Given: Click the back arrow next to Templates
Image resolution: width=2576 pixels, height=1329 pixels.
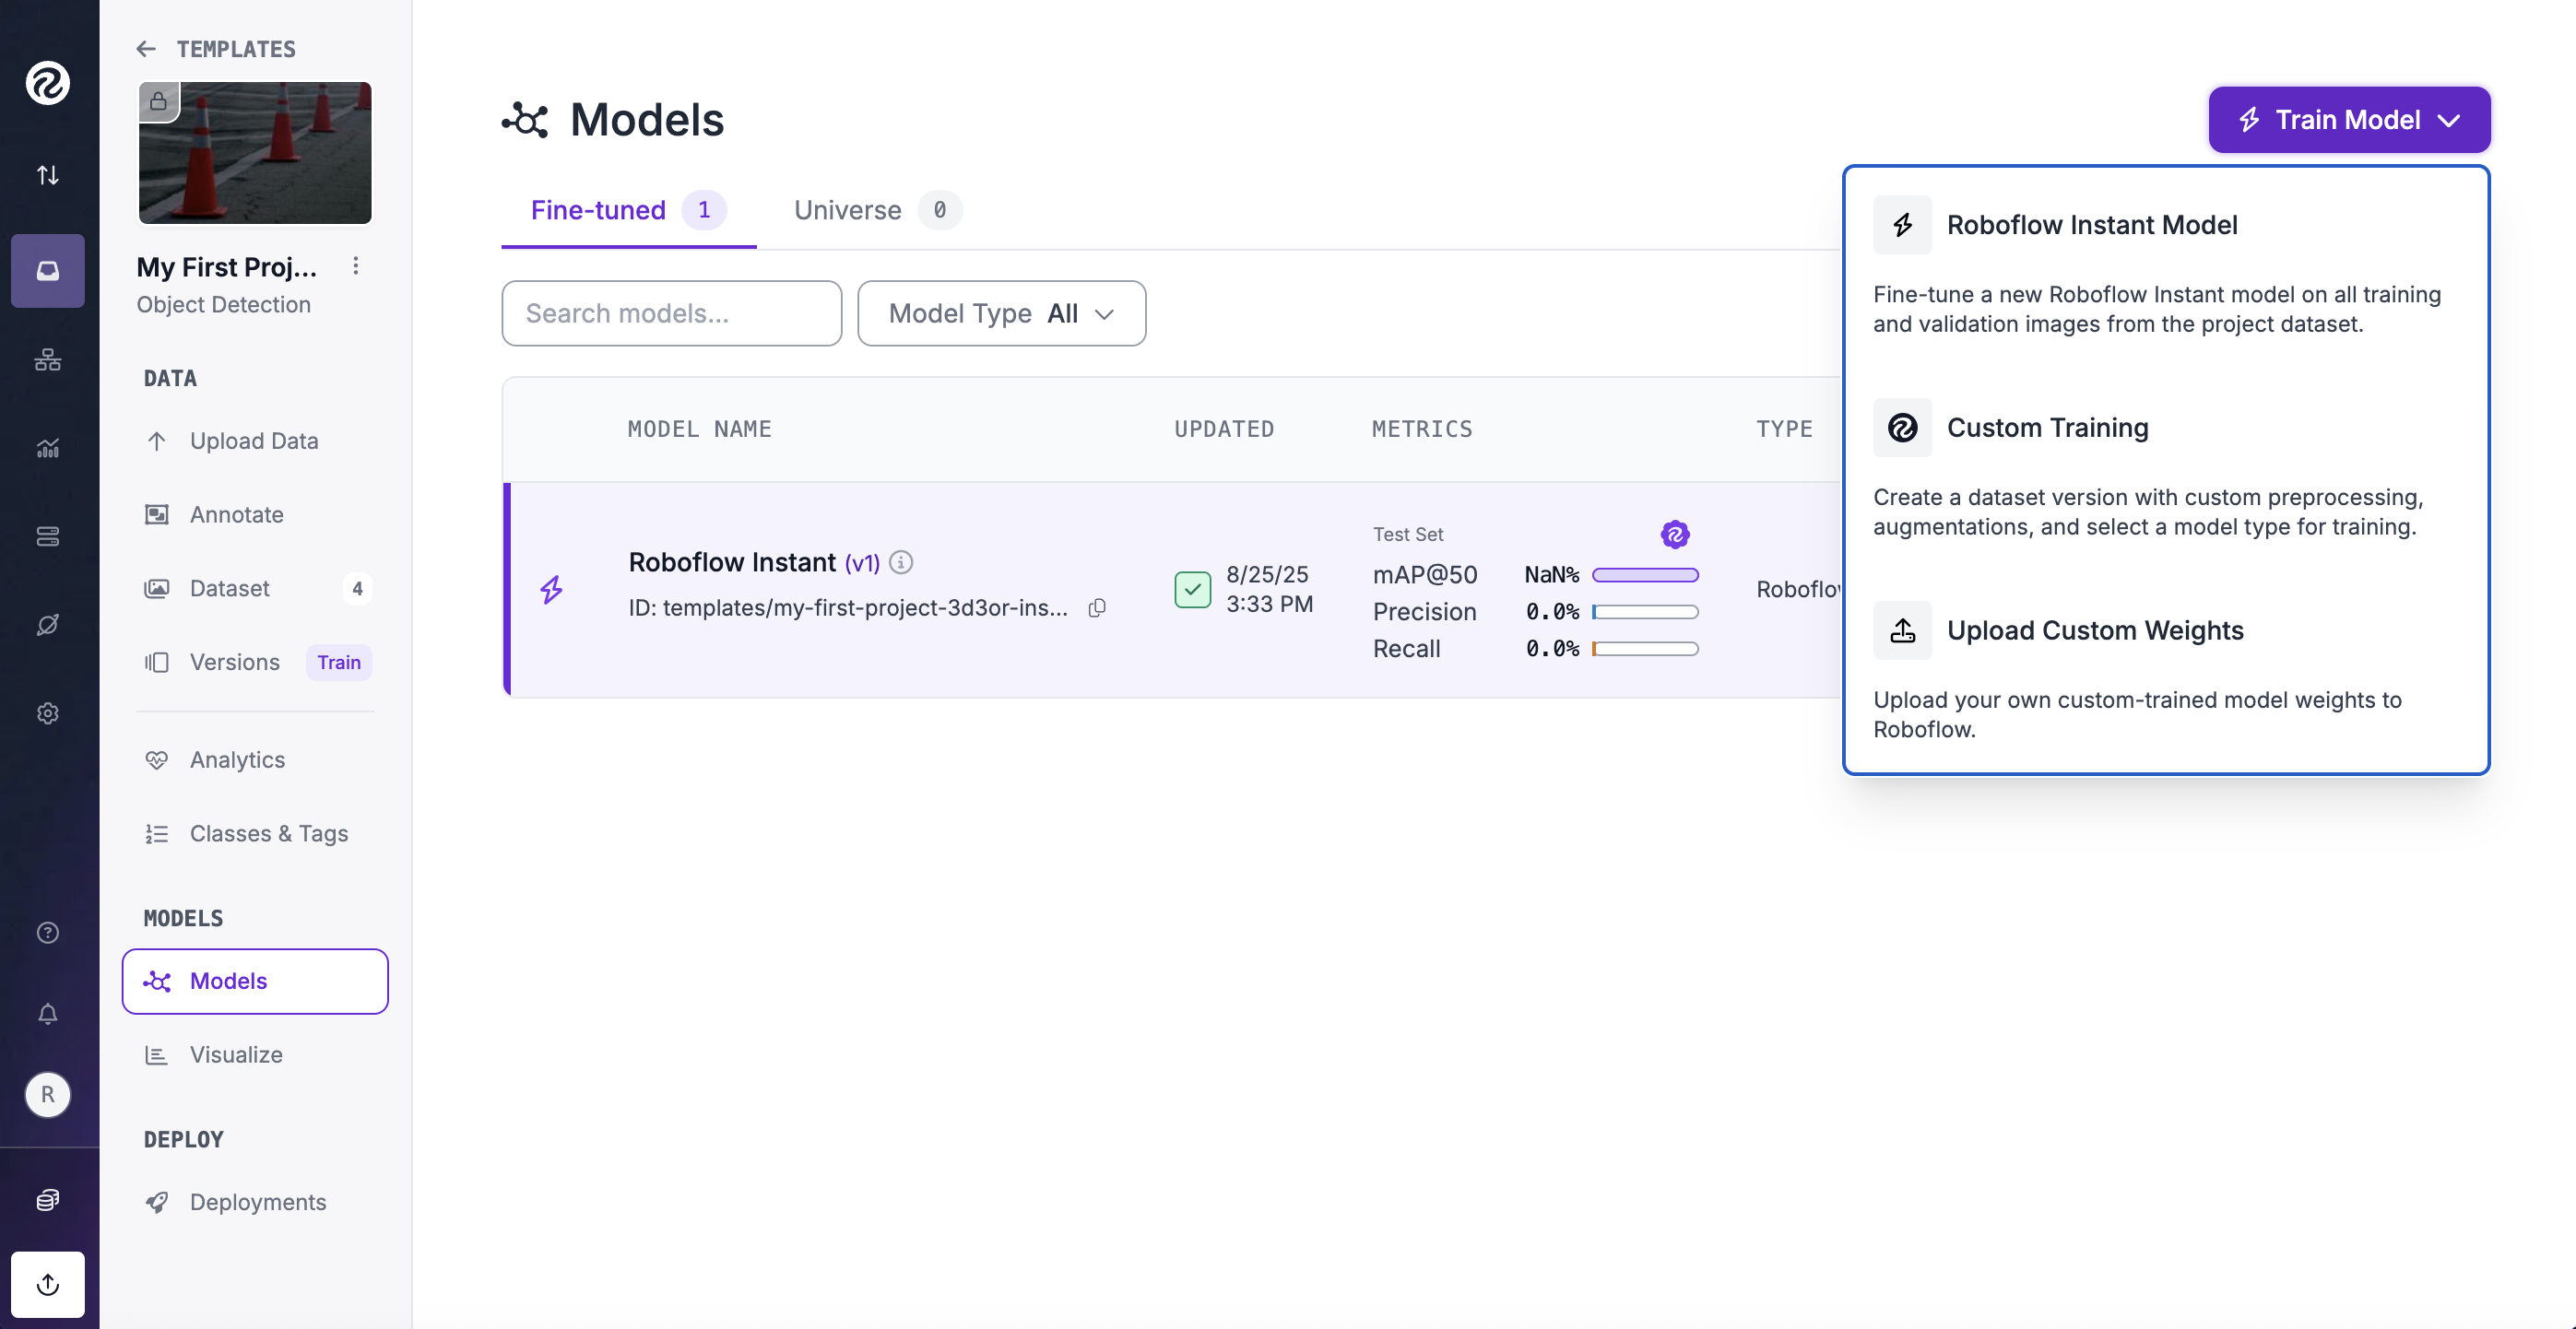Looking at the screenshot, I should point(146,49).
